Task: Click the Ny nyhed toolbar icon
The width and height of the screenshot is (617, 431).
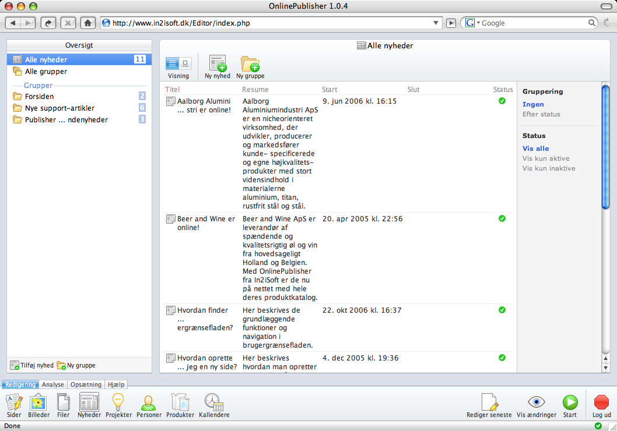Action: pyautogui.click(x=218, y=64)
